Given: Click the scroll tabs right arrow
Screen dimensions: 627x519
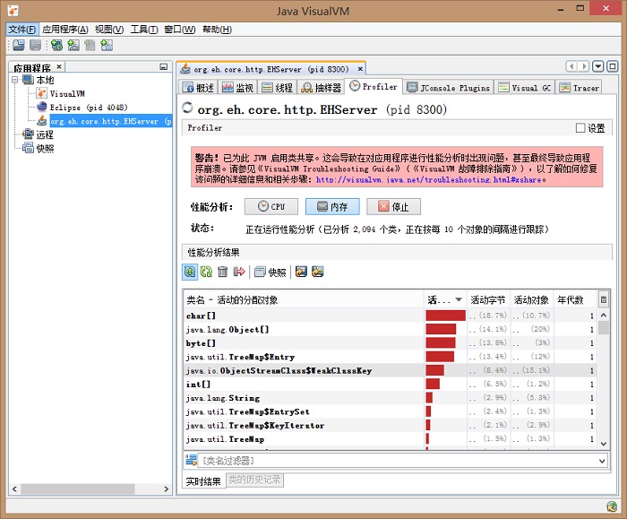Looking at the screenshot, I should click(584, 66).
